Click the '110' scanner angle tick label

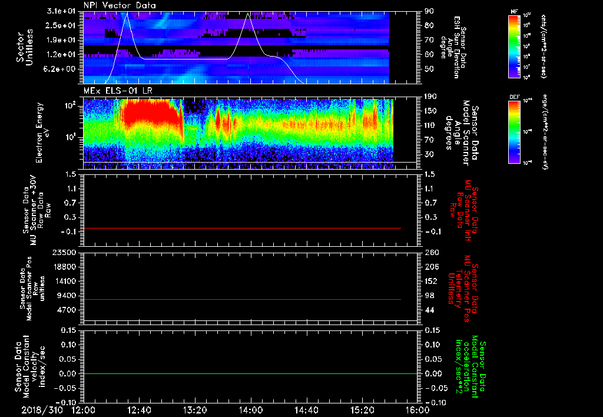(x=431, y=125)
